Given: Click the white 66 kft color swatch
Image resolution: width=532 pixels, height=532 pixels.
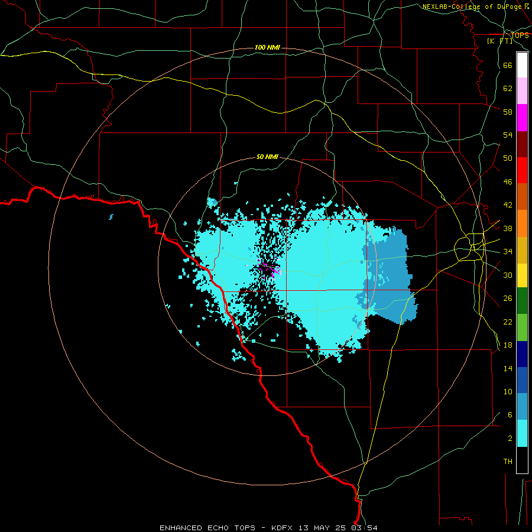Looking at the screenshot, I should tap(522, 65).
